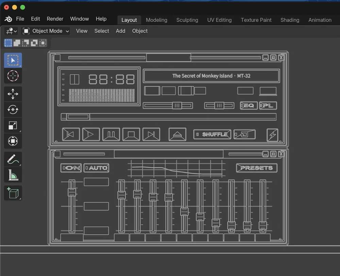This screenshot has height=276, width=340.
Task: Click the ON button mesh in viewport
Action: [71, 168]
